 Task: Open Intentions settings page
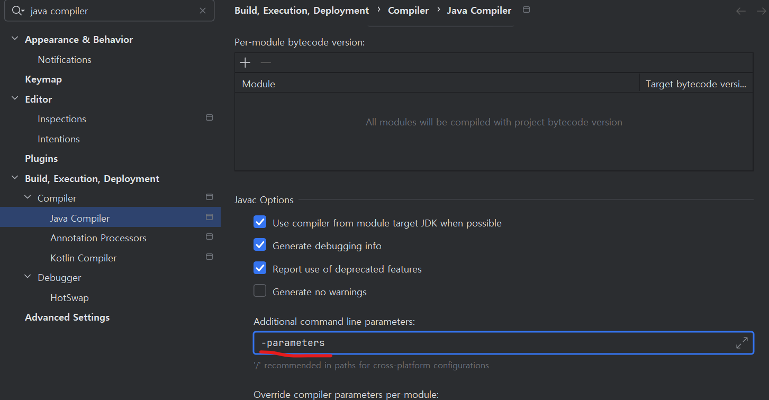pos(59,139)
